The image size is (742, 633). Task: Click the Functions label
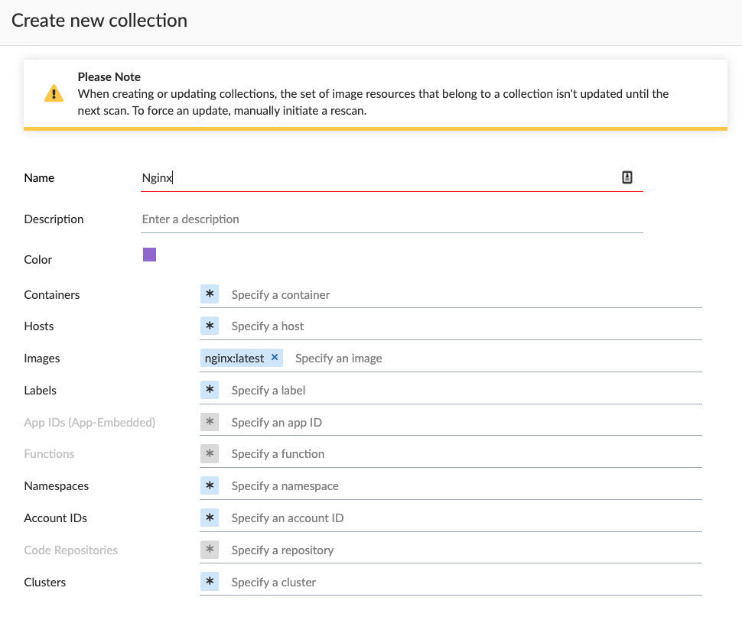[49, 453]
